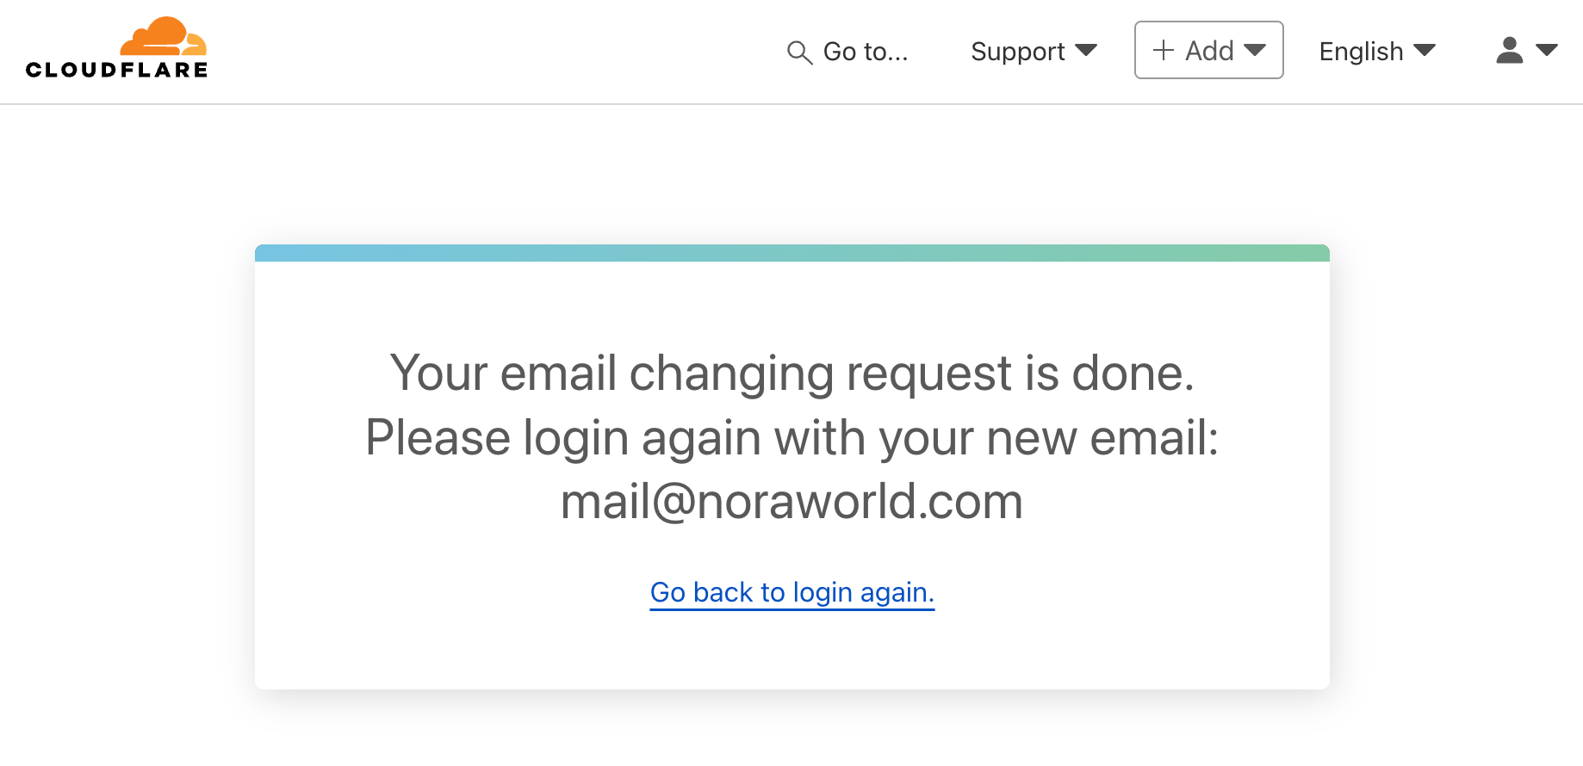Screen dimensions: 1583x766
Task: Click the CLOUDFLARE wordmark text
Action: [x=117, y=70]
